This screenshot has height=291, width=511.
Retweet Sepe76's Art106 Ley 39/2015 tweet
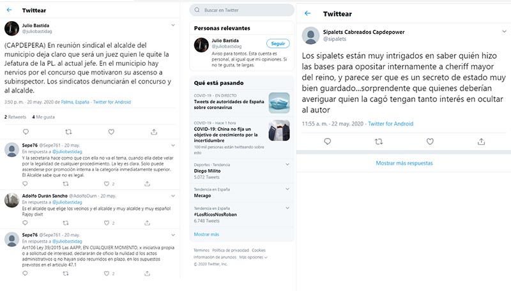pyautogui.click(x=66, y=273)
